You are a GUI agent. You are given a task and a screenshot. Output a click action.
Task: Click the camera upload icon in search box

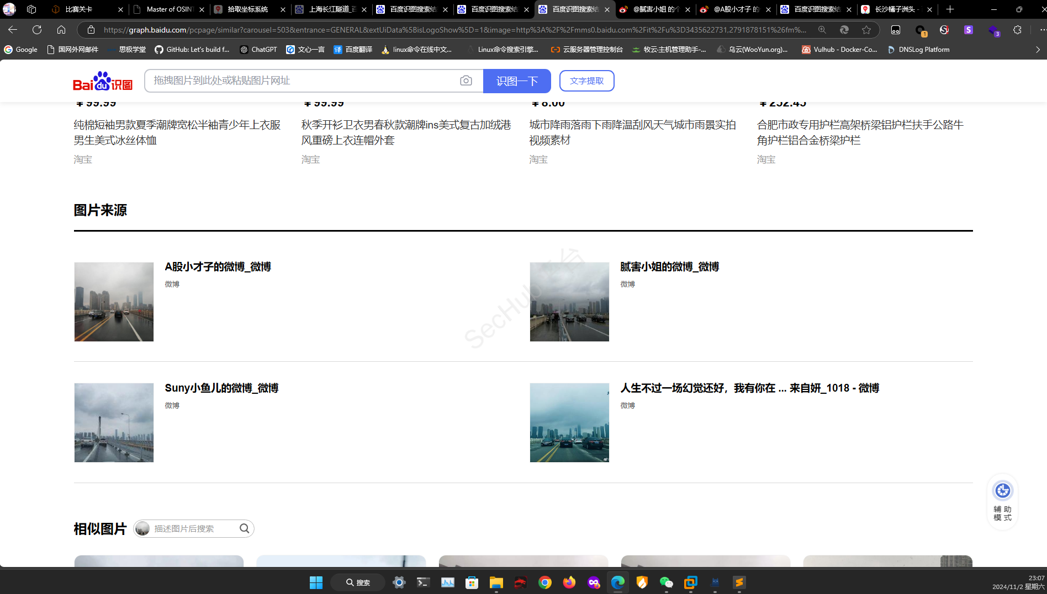(466, 81)
